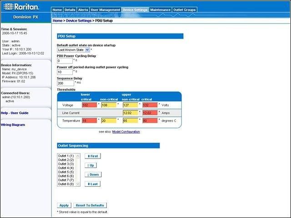291x218 pixels.
Task: Select Outlet 8 (8) in list
Action: [x=66, y=184]
